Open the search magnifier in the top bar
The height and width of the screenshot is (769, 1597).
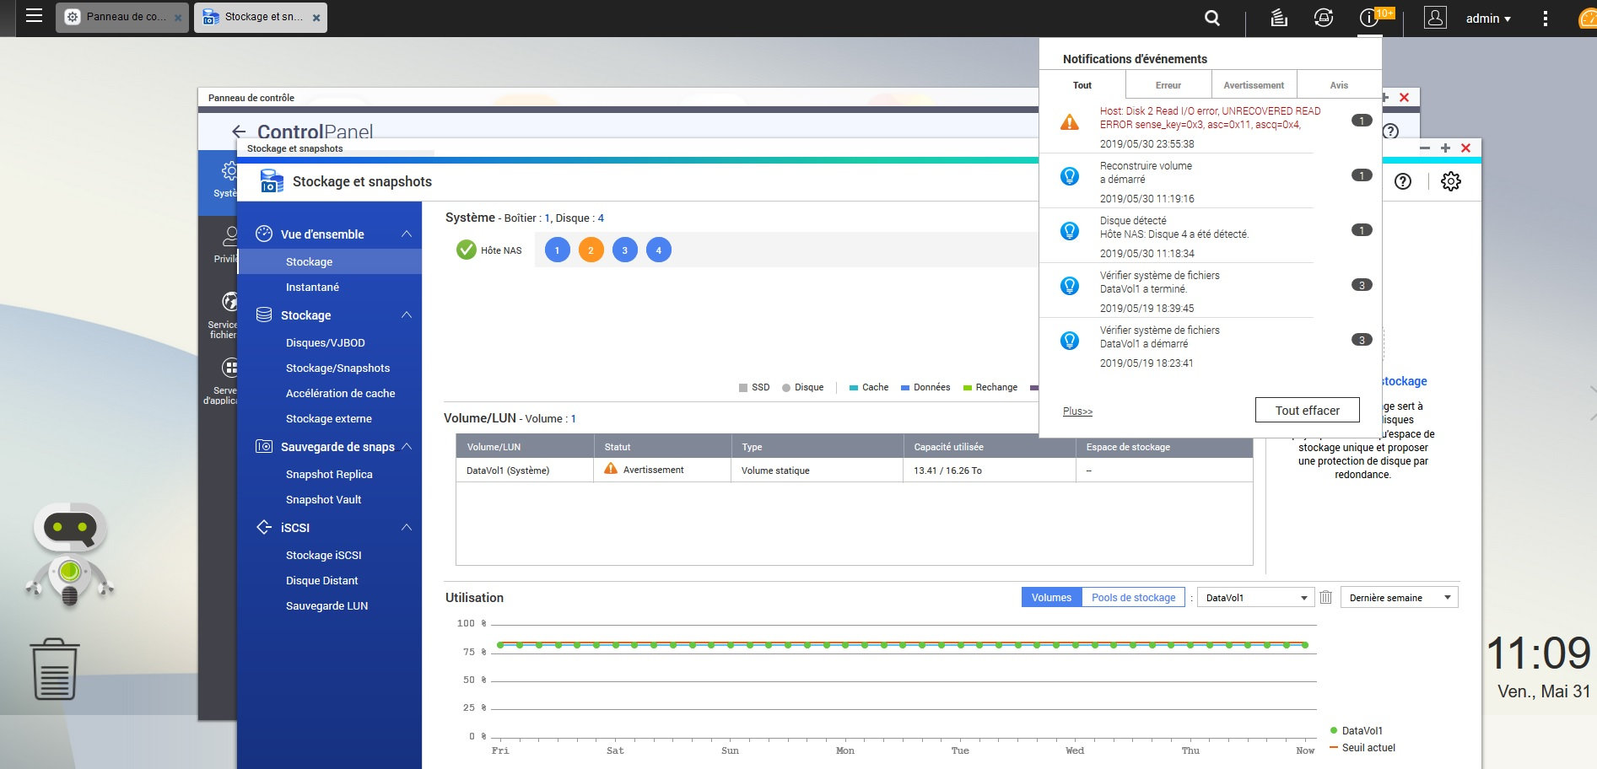[x=1212, y=18]
